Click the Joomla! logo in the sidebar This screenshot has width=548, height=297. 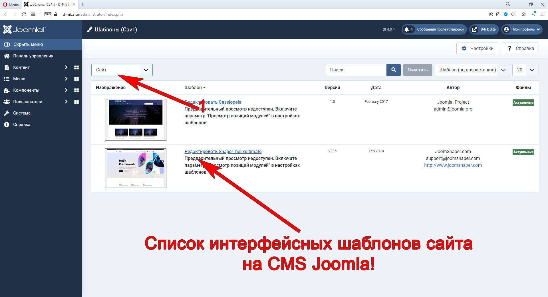[24, 29]
